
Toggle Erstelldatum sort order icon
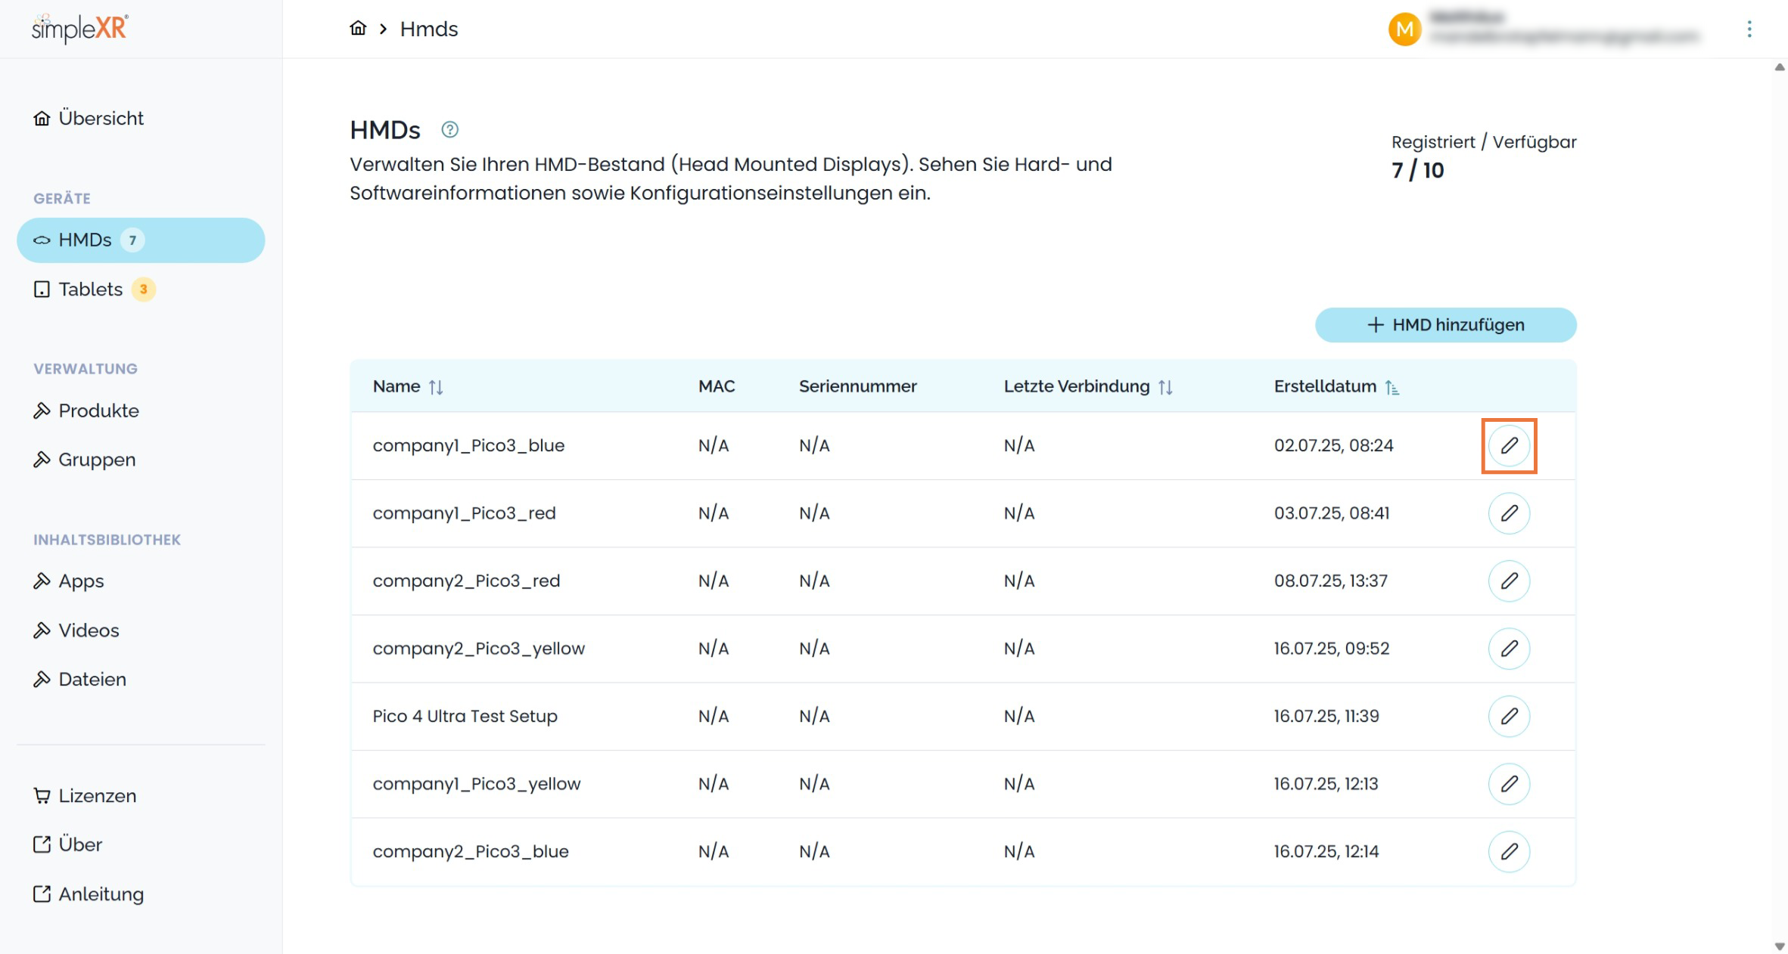(x=1392, y=387)
